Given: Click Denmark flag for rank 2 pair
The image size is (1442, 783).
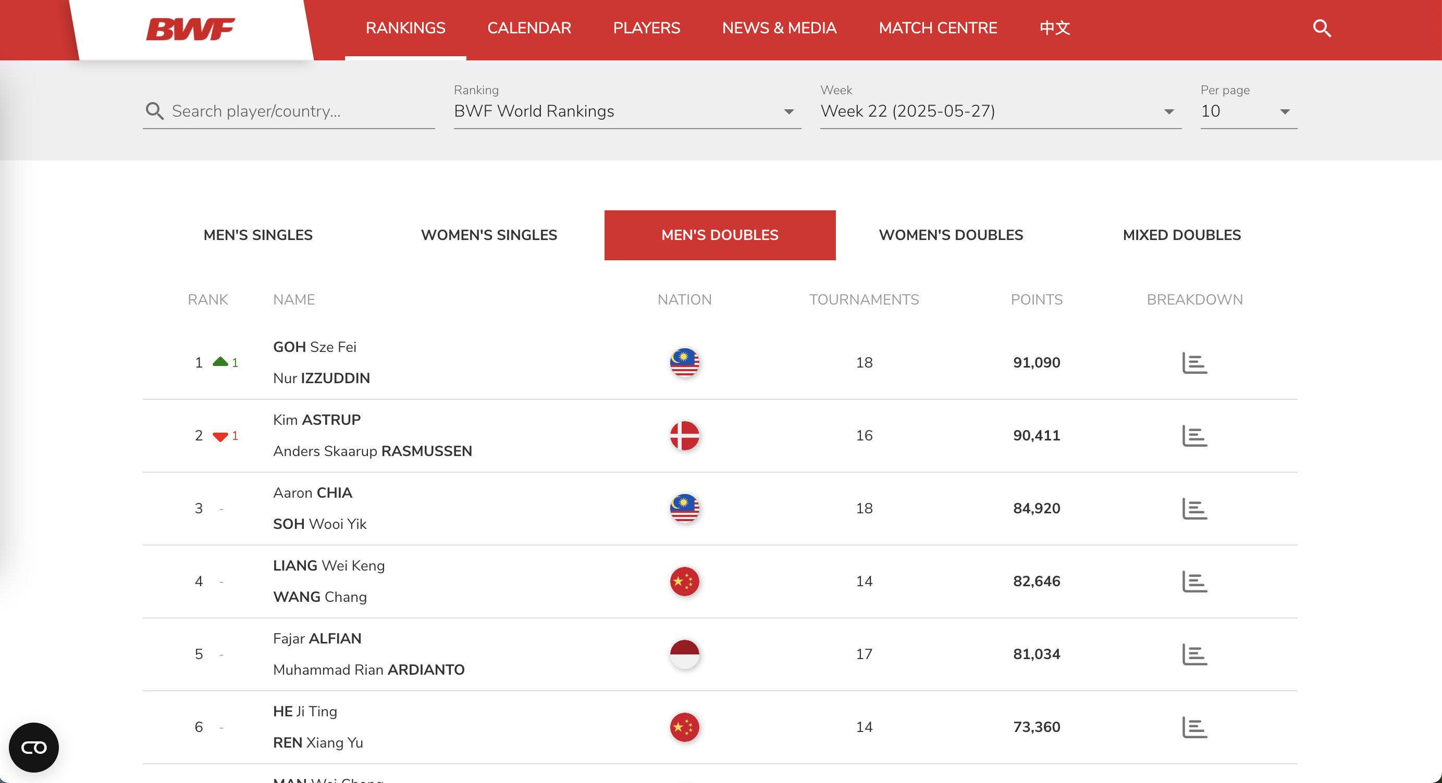Looking at the screenshot, I should [x=684, y=436].
